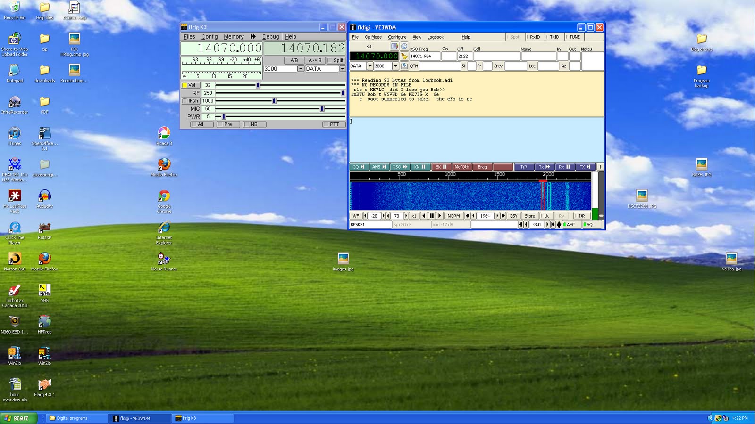755x424 pixels.
Task: Click fast-increase arrow right of 1964 frequency
Action: [503, 216]
